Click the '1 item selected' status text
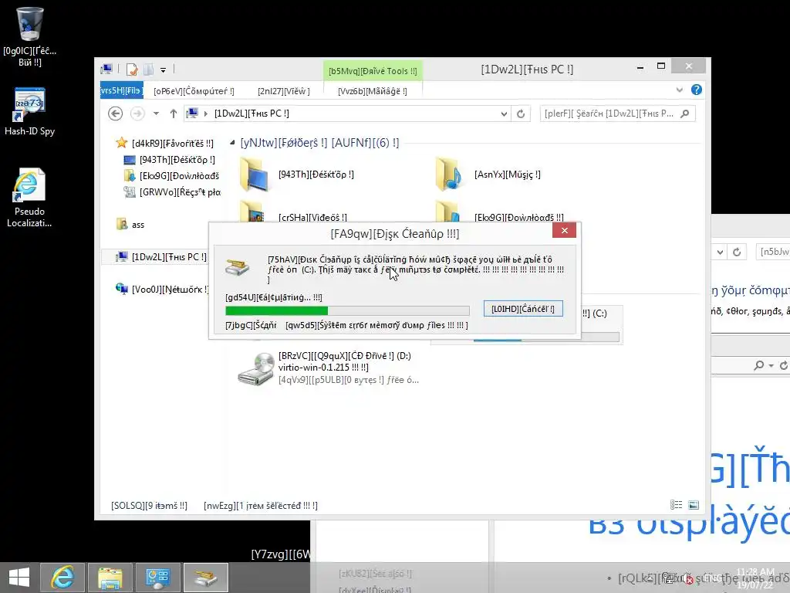 (261, 505)
